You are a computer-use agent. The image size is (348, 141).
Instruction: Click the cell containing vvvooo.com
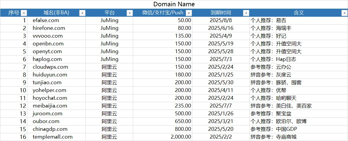48,36
